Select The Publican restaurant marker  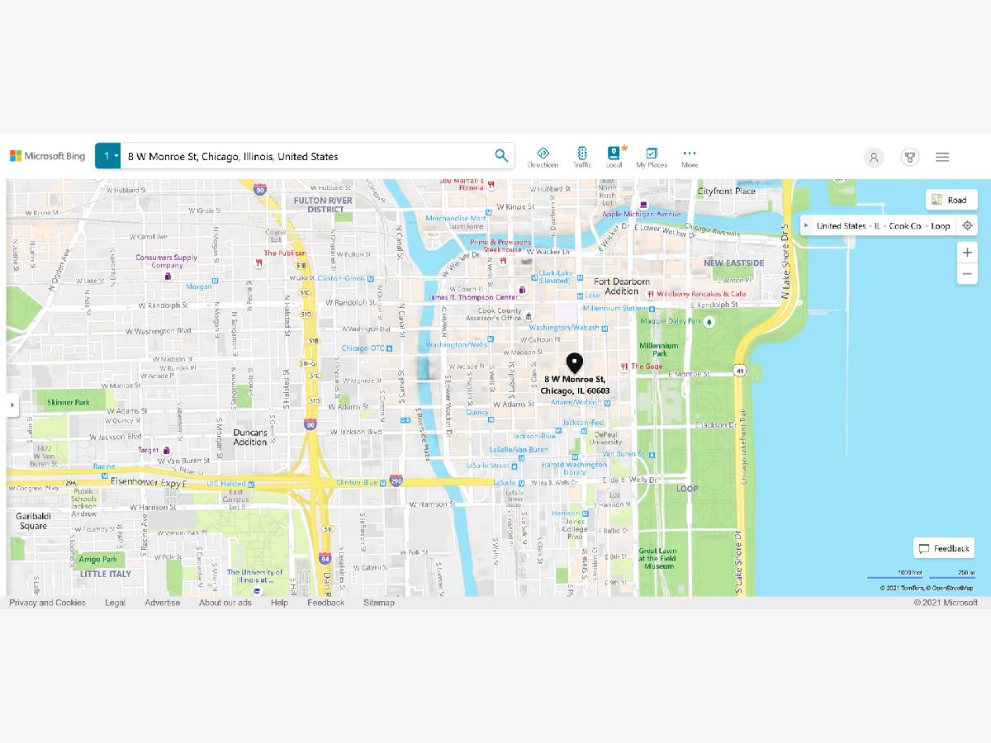point(259,263)
